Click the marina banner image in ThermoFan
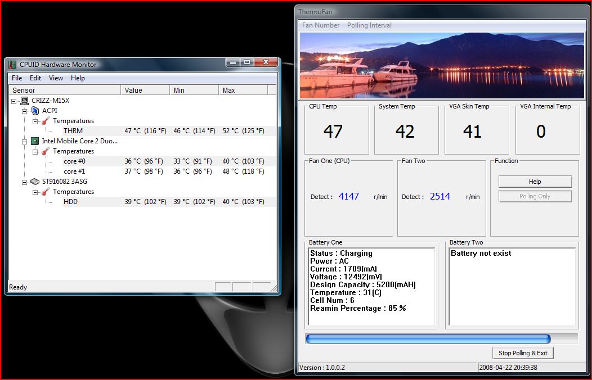The width and height of the screenshot is (592, 380). tap(442, 66)
